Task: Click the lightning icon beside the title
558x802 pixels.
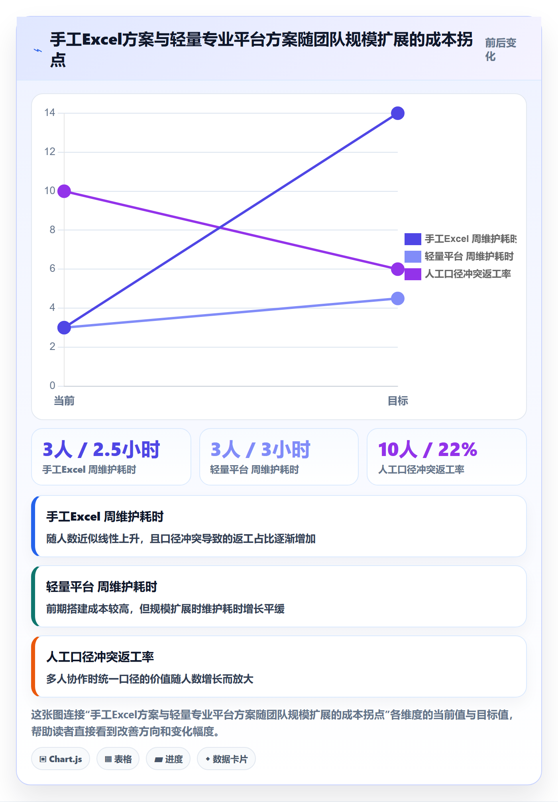Action: (x=38, y=50)
